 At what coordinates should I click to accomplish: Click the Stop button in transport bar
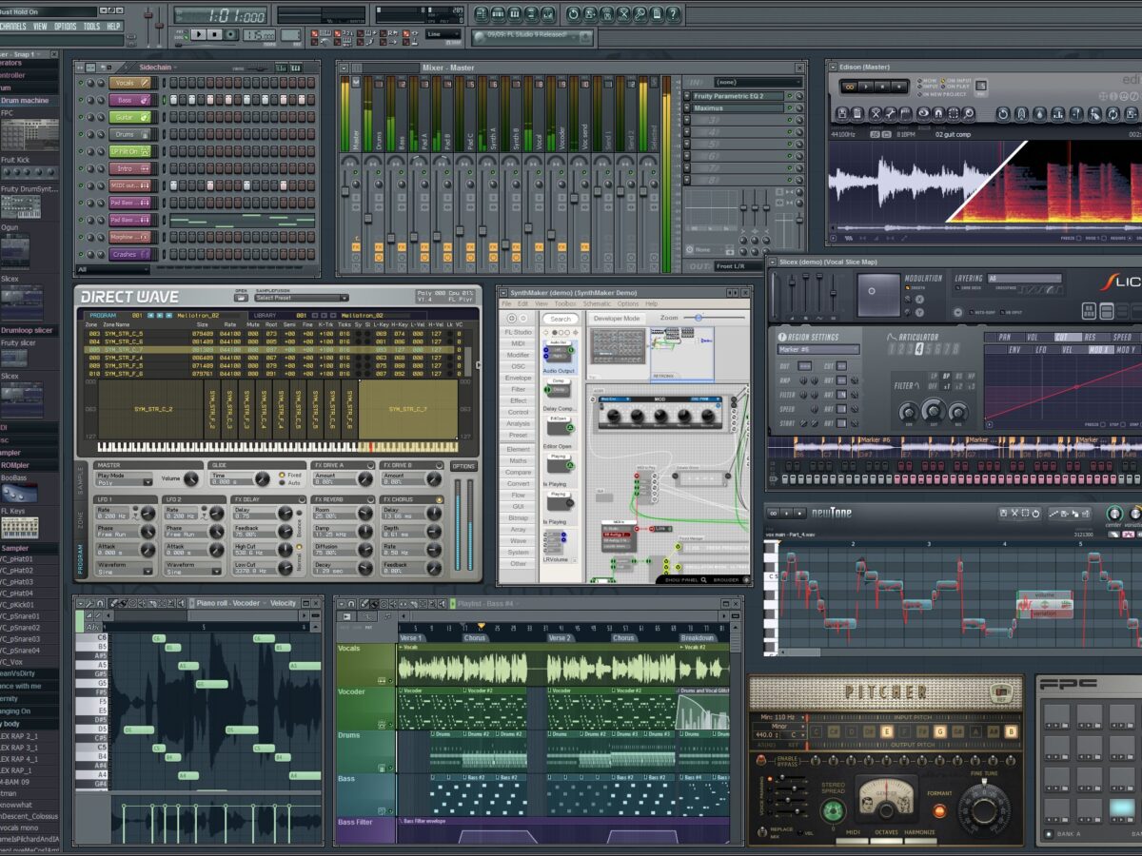[216, 34]
